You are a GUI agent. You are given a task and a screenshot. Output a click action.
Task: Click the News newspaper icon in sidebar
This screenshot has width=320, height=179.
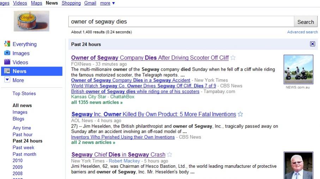coord(7,71)
